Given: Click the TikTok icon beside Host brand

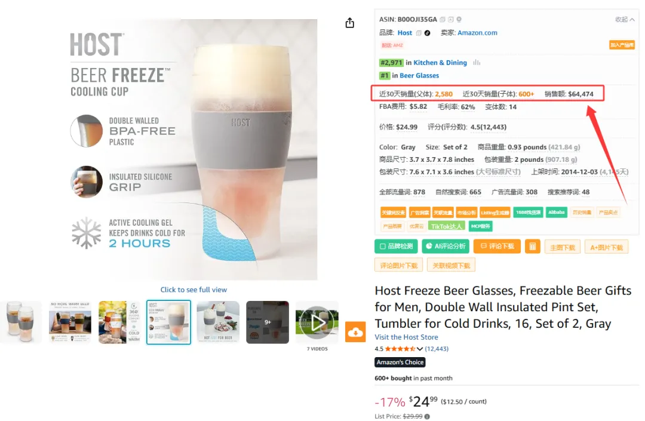Looking at the screenshot, I should coord(428,33).
